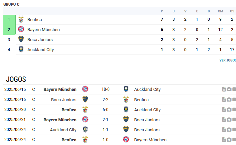Click Boca Juniors crest in standings table

[21, 39]
